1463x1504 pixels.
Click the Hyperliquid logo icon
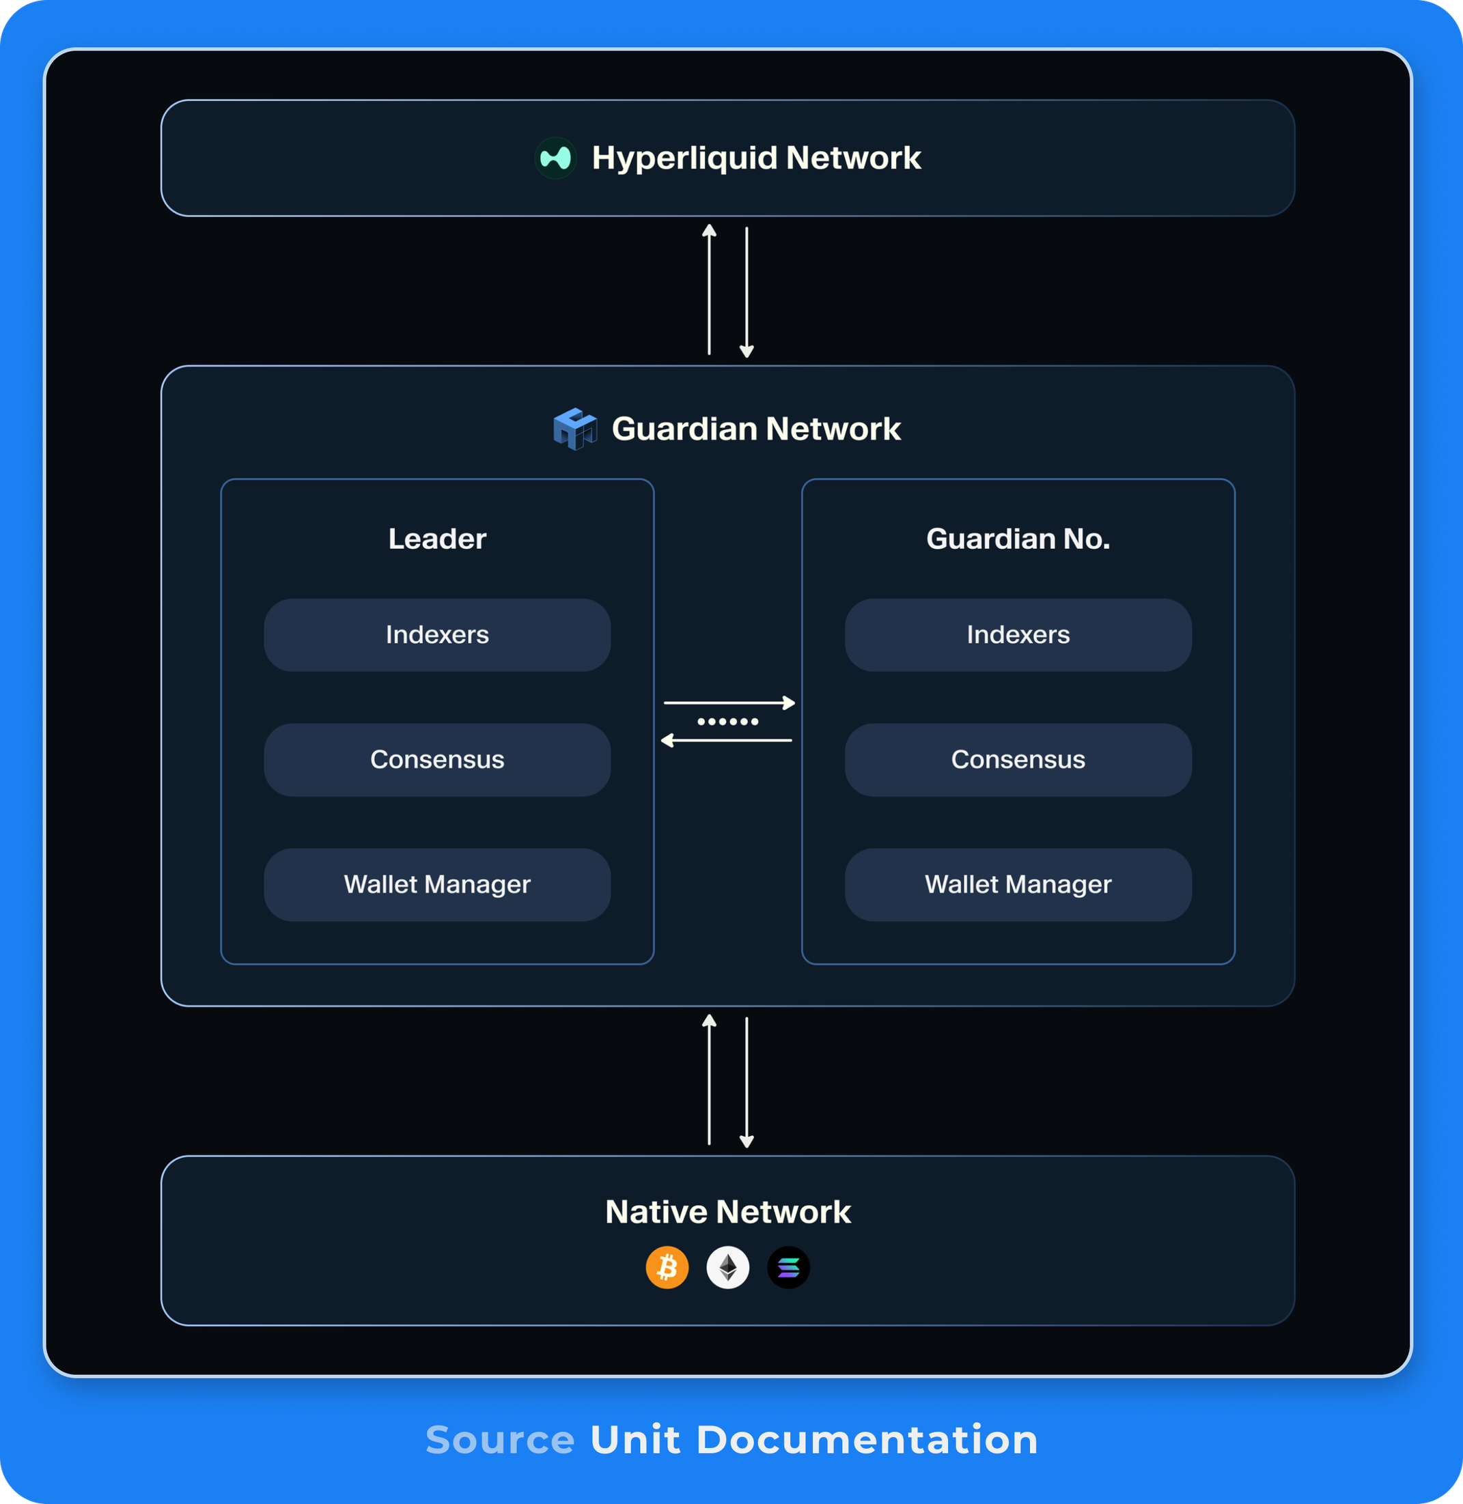pos(555,158)
